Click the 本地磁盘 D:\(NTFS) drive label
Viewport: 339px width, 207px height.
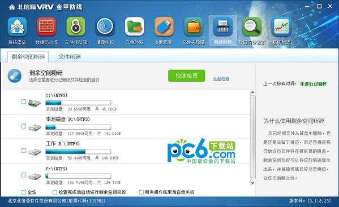68,119
